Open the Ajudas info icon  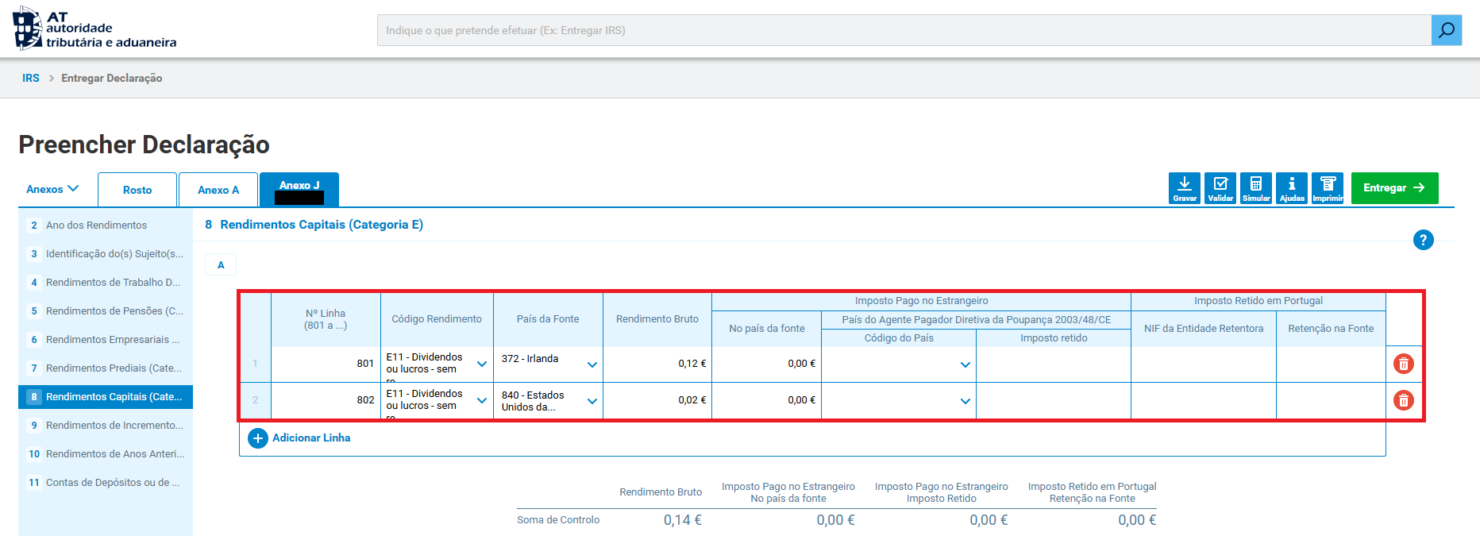coord(1292,188)
